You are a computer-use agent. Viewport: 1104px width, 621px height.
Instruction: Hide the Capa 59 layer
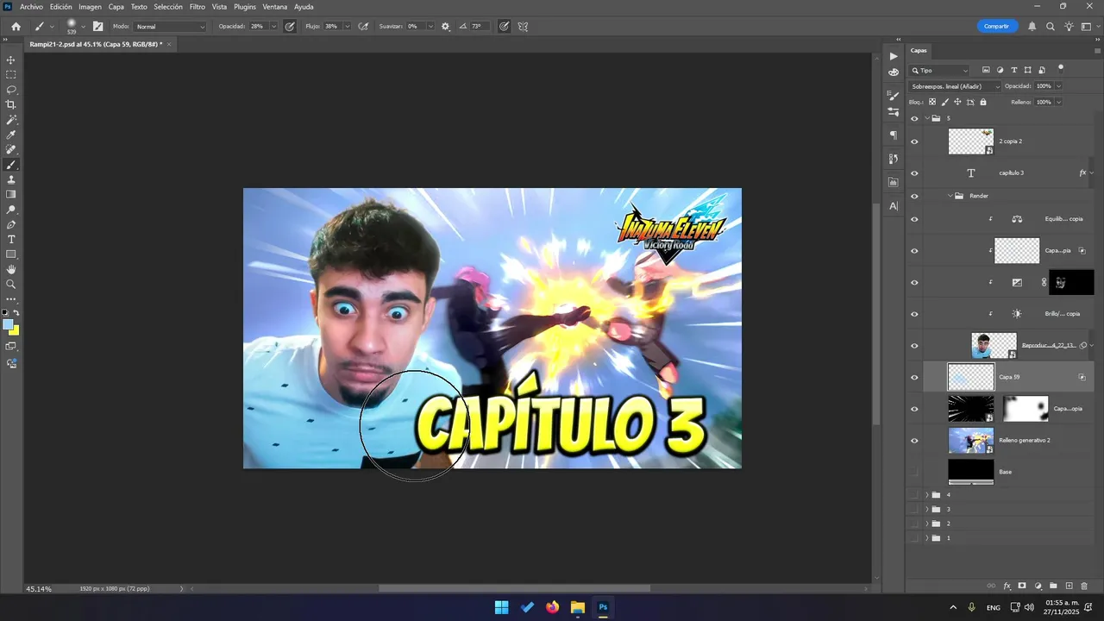pos(914,377)
